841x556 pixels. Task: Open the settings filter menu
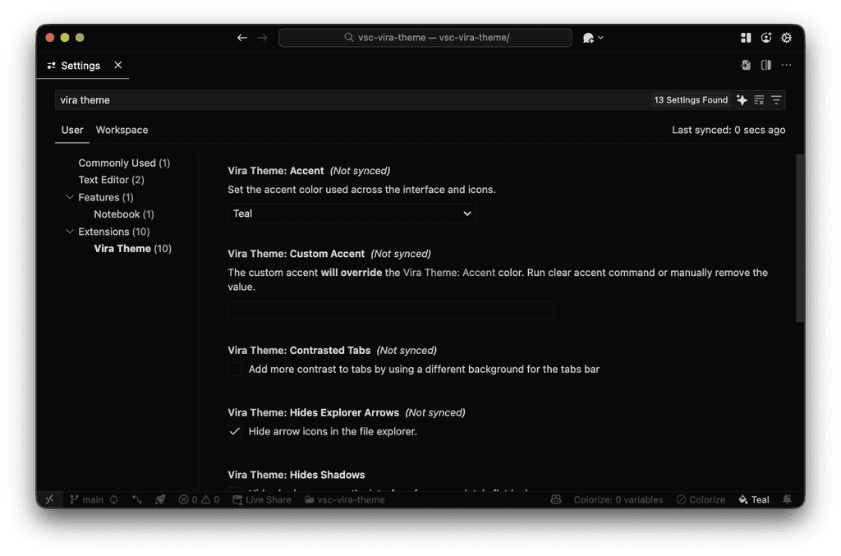[776, 99]
